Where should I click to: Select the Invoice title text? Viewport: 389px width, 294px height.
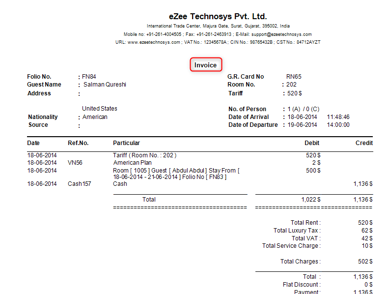[205, 65]
